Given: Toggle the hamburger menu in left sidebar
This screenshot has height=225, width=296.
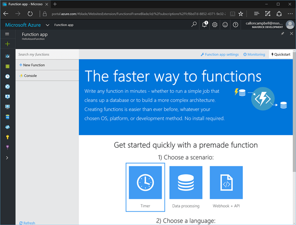Looking at the screenshot, I should click(7, 34).
